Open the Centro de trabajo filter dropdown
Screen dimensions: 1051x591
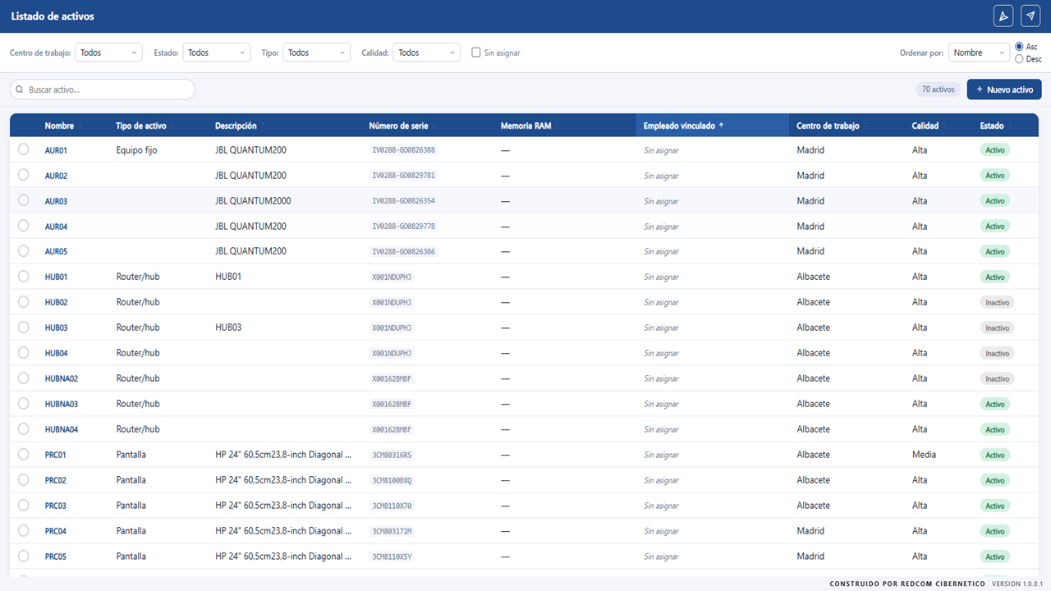(x=108, y=53)
